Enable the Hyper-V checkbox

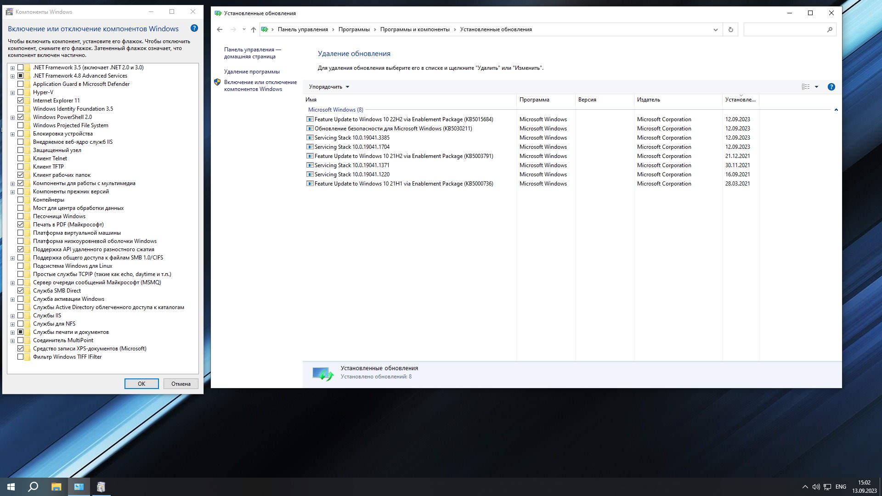click(21, 92)
